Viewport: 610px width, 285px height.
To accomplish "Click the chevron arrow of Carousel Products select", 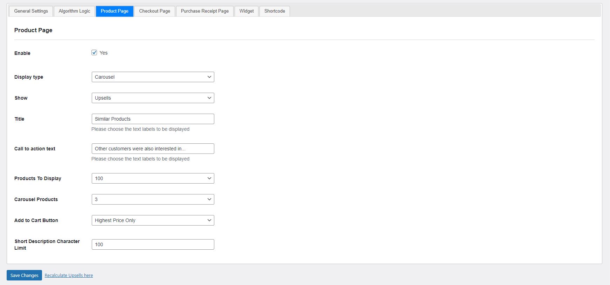I will (x=209, y=199).
